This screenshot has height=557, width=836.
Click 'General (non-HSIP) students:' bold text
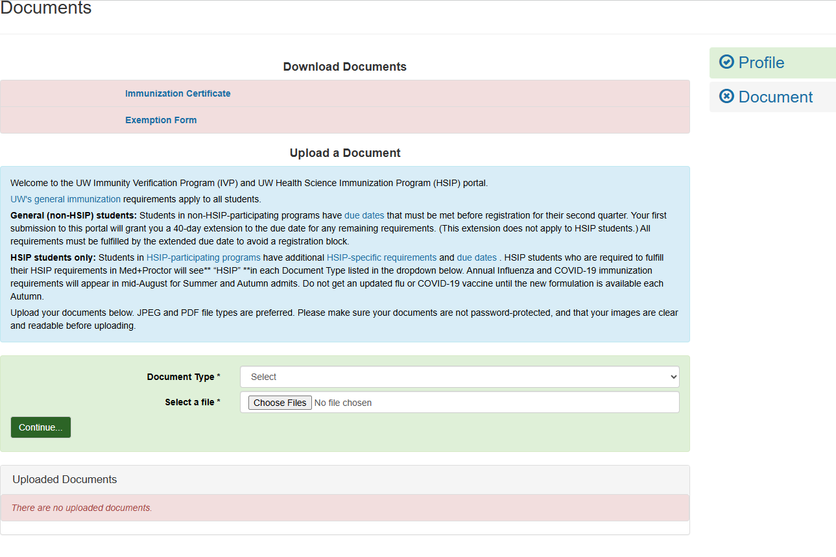pos(74,215)
